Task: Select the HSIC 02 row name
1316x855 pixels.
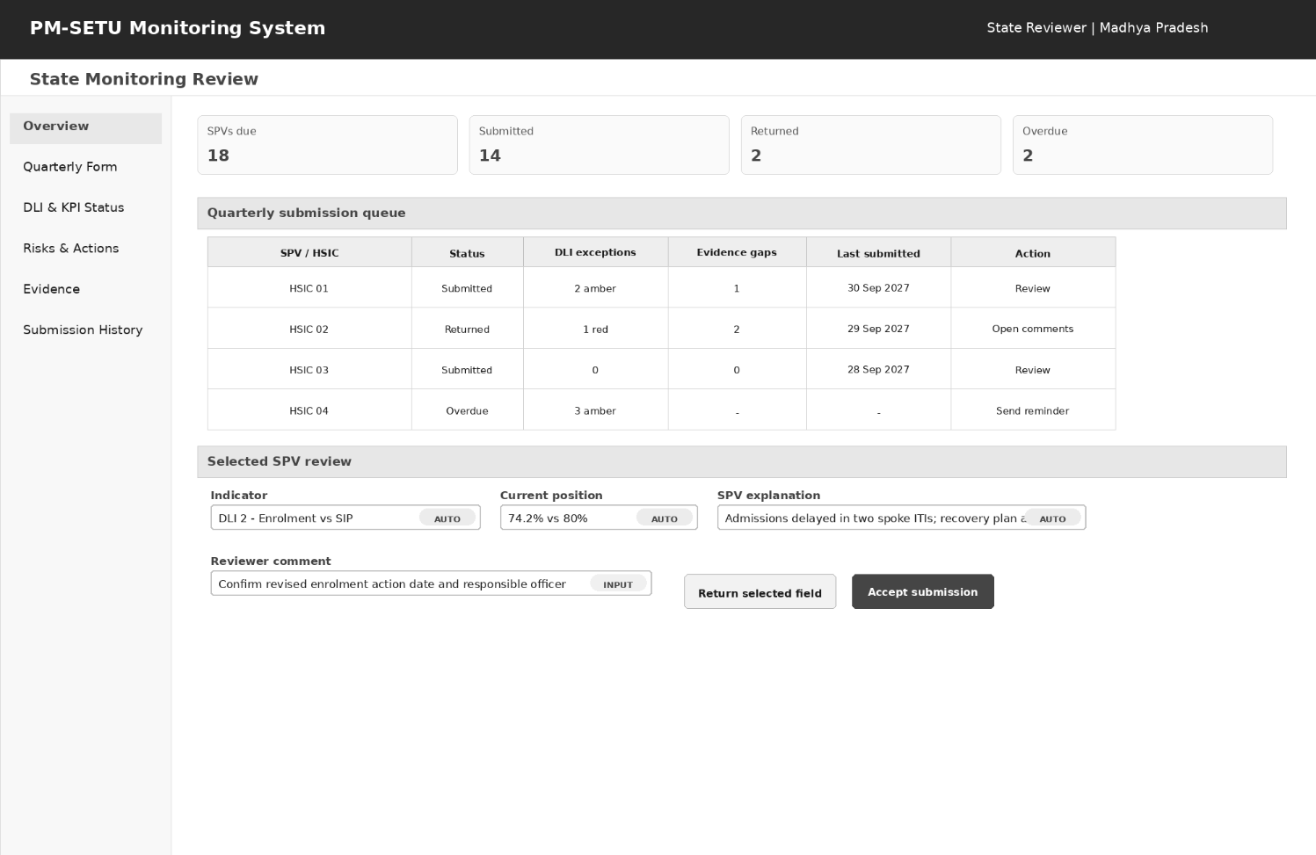Action: click(309, 330)
